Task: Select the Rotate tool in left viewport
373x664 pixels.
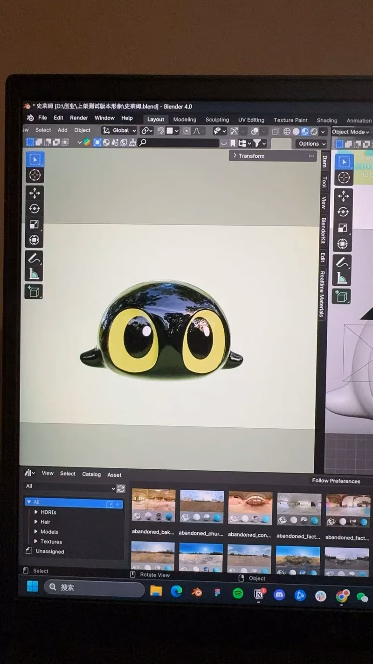Action: coord(35,209)
